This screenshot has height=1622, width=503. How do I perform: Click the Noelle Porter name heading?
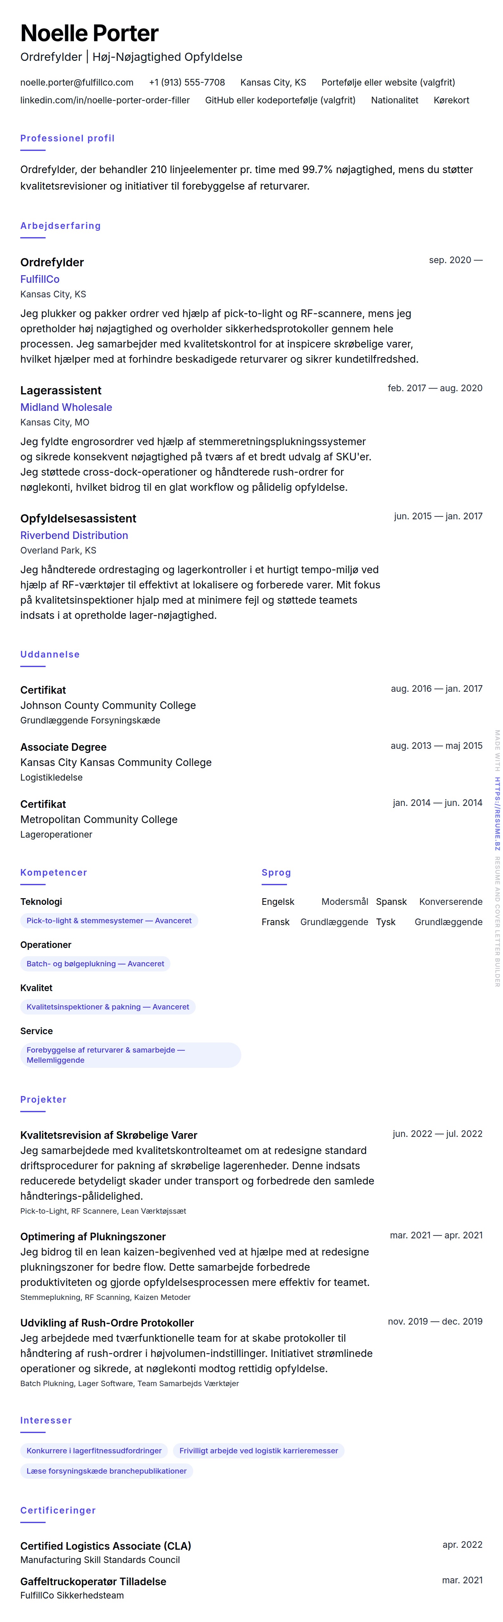click(x=89, y=33)
